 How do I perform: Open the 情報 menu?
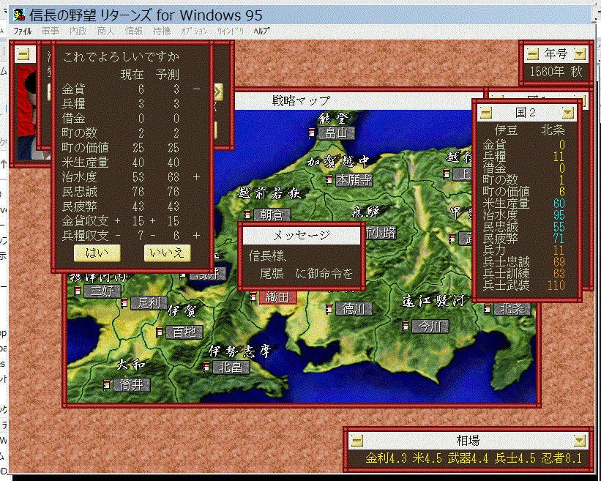134,31
